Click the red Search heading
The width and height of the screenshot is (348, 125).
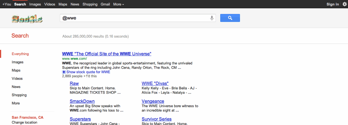[20, 36]
